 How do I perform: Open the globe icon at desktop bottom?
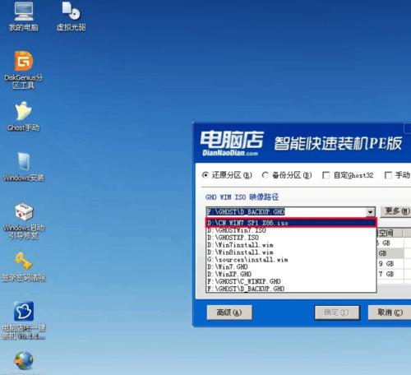point(24,361)
